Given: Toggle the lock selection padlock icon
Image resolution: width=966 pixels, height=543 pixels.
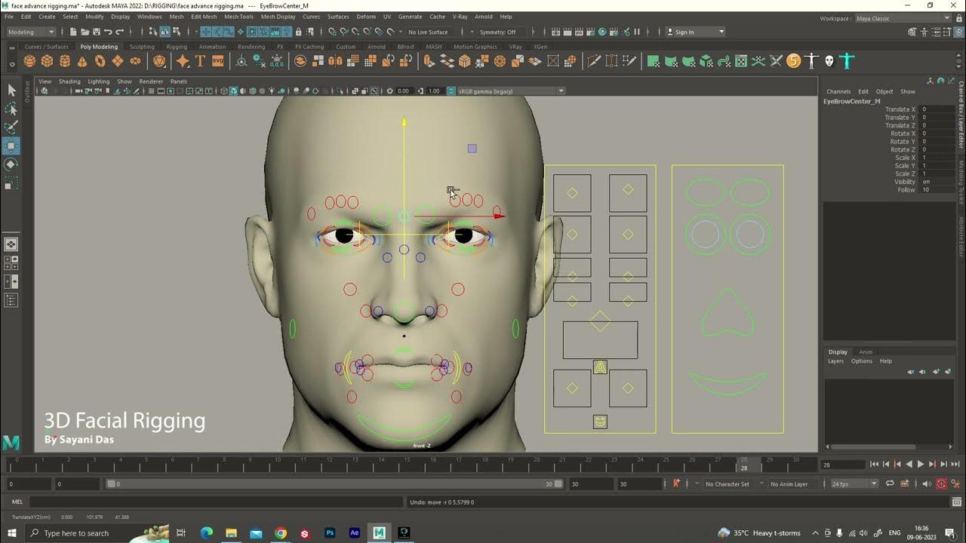Looking at the screenshot, I should pyautogui.click(x=299, y=32).
